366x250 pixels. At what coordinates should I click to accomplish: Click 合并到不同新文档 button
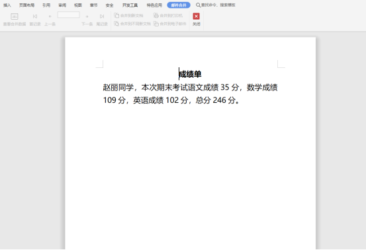[132, 24]
